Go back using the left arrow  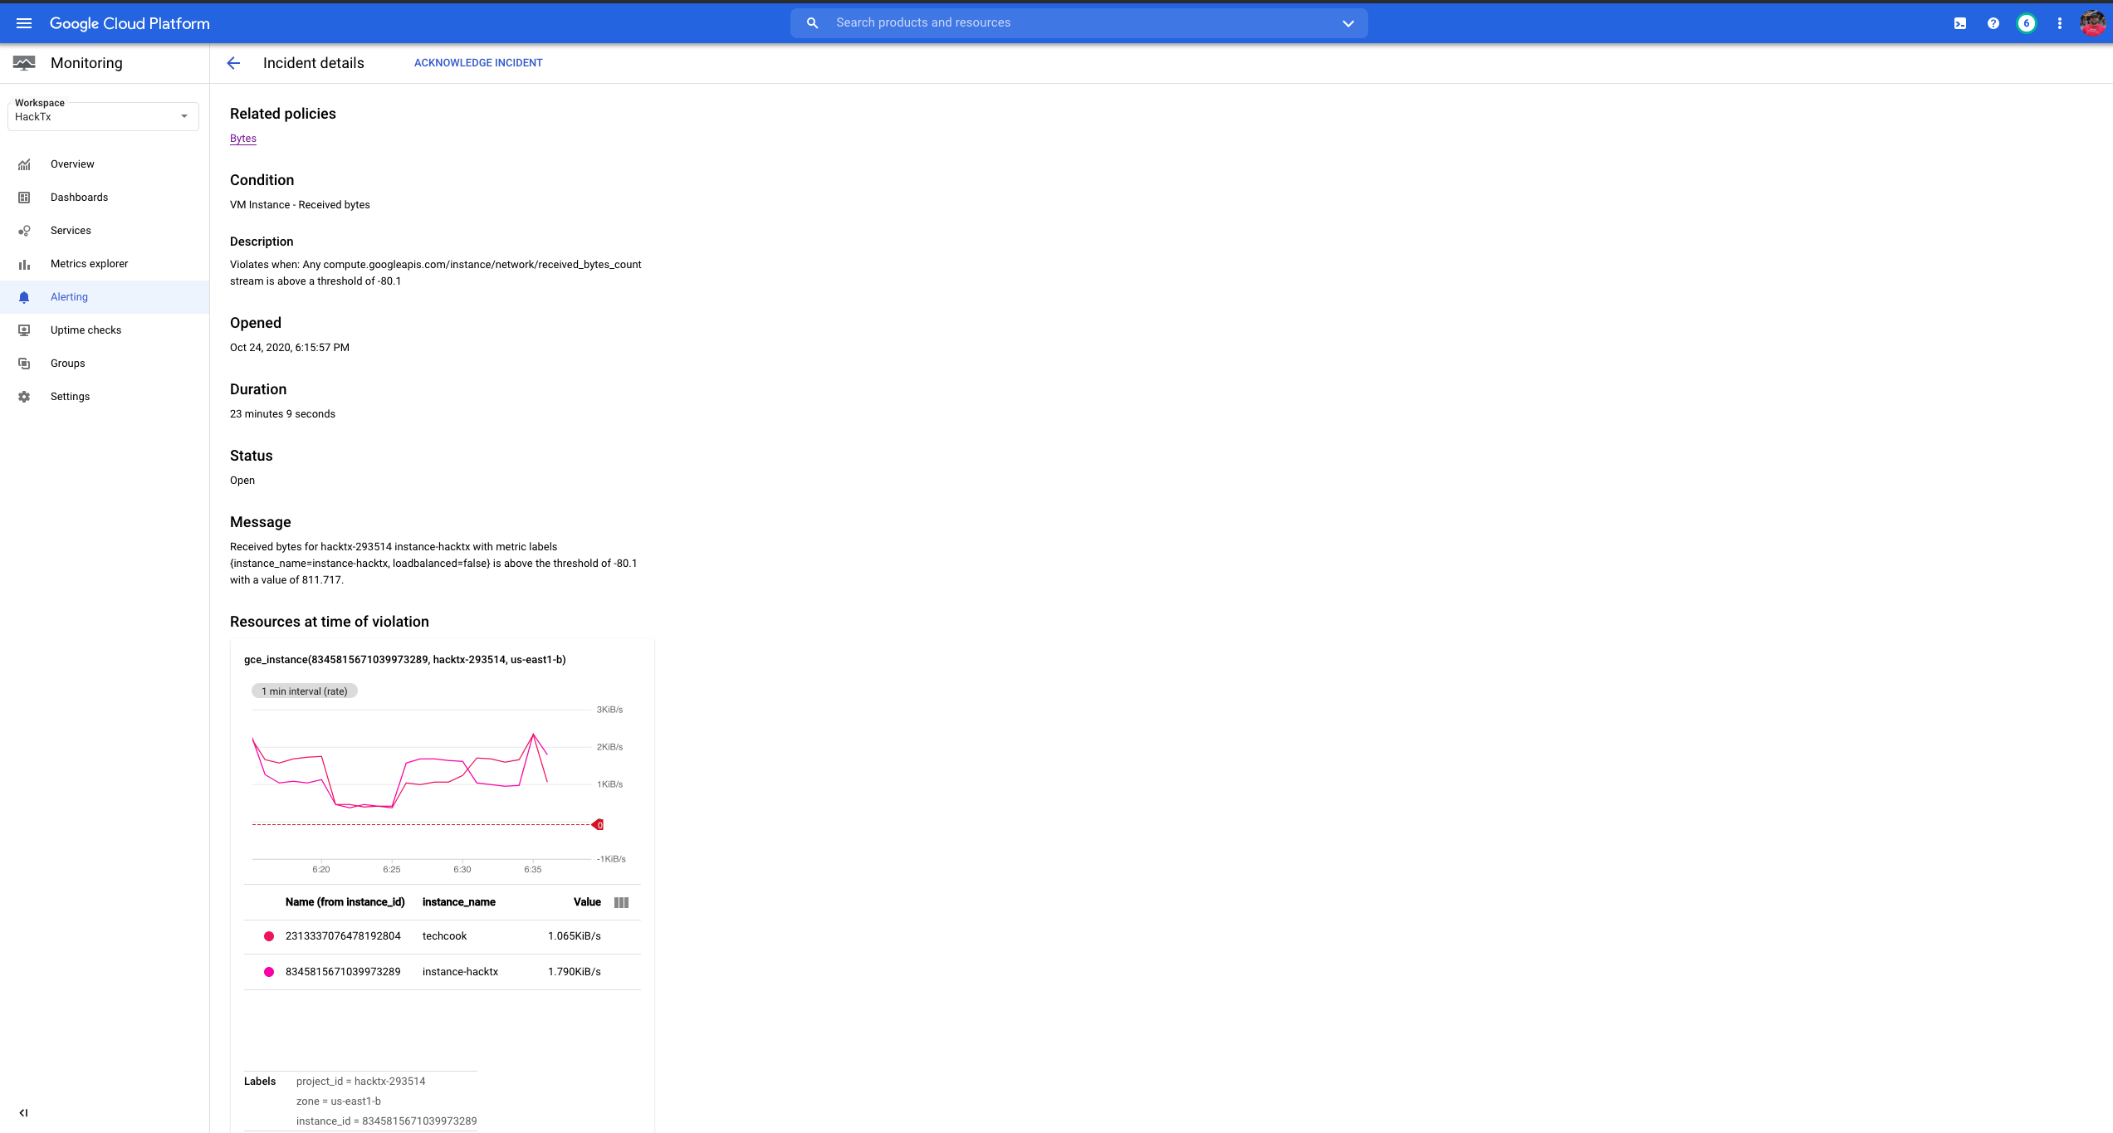click(x=233, y=63)
